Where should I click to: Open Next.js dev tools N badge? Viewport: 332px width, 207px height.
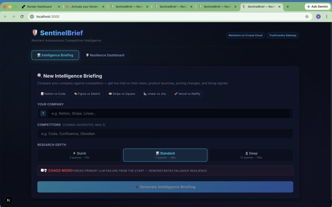(x=9, y=200)
